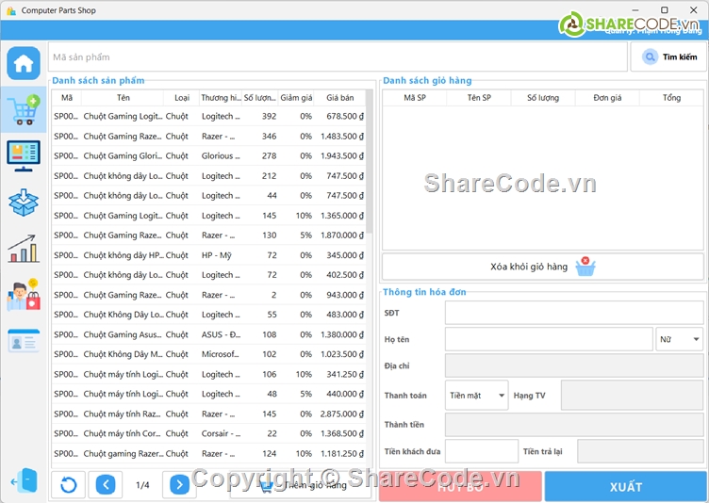Select the ASUS mouse row
709x503 pixels.
click(208, 334)
